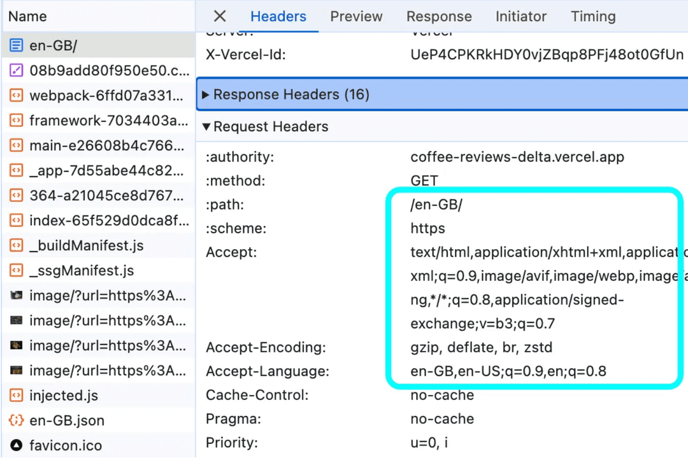The height and width of the screenshot is (465, 688).
Task: Click the JSON icon beside en-GB.json
Action: [17, 420]
